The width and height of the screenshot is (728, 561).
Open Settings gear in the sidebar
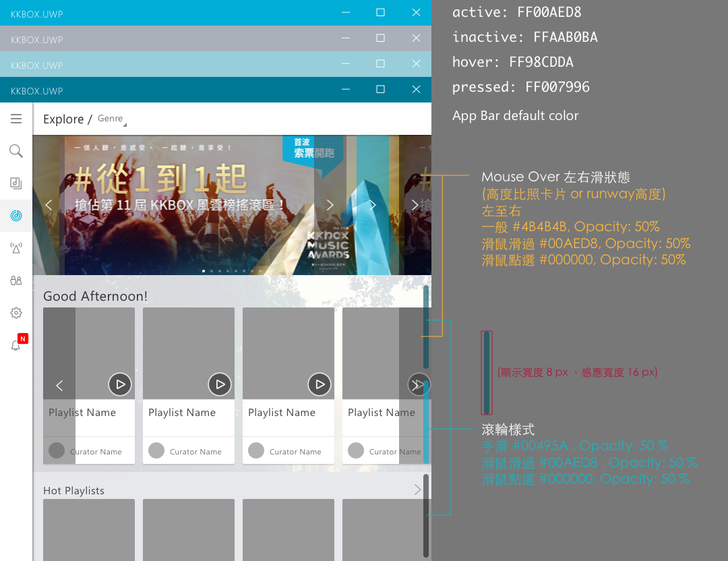click(16, 313)
